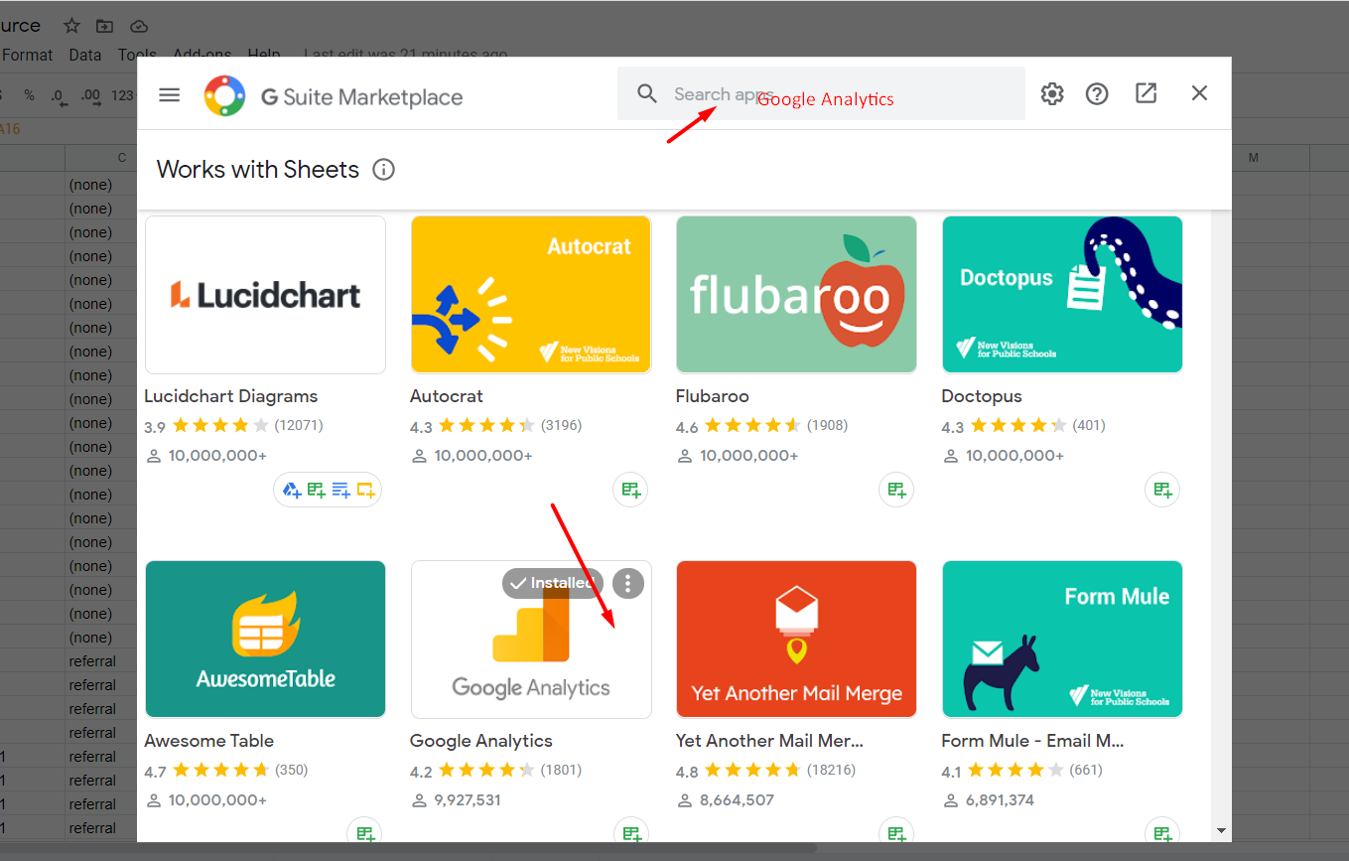This screenshot has height=861, width=1349.
Task: Click Awesome Table Sheets add-on icon
Action: tap(365, 832)
